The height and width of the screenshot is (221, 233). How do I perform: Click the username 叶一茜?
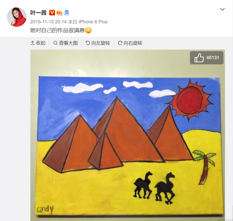coord(38,13)
